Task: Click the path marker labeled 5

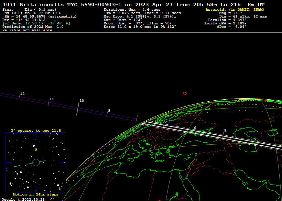Action: coord(225,131)
